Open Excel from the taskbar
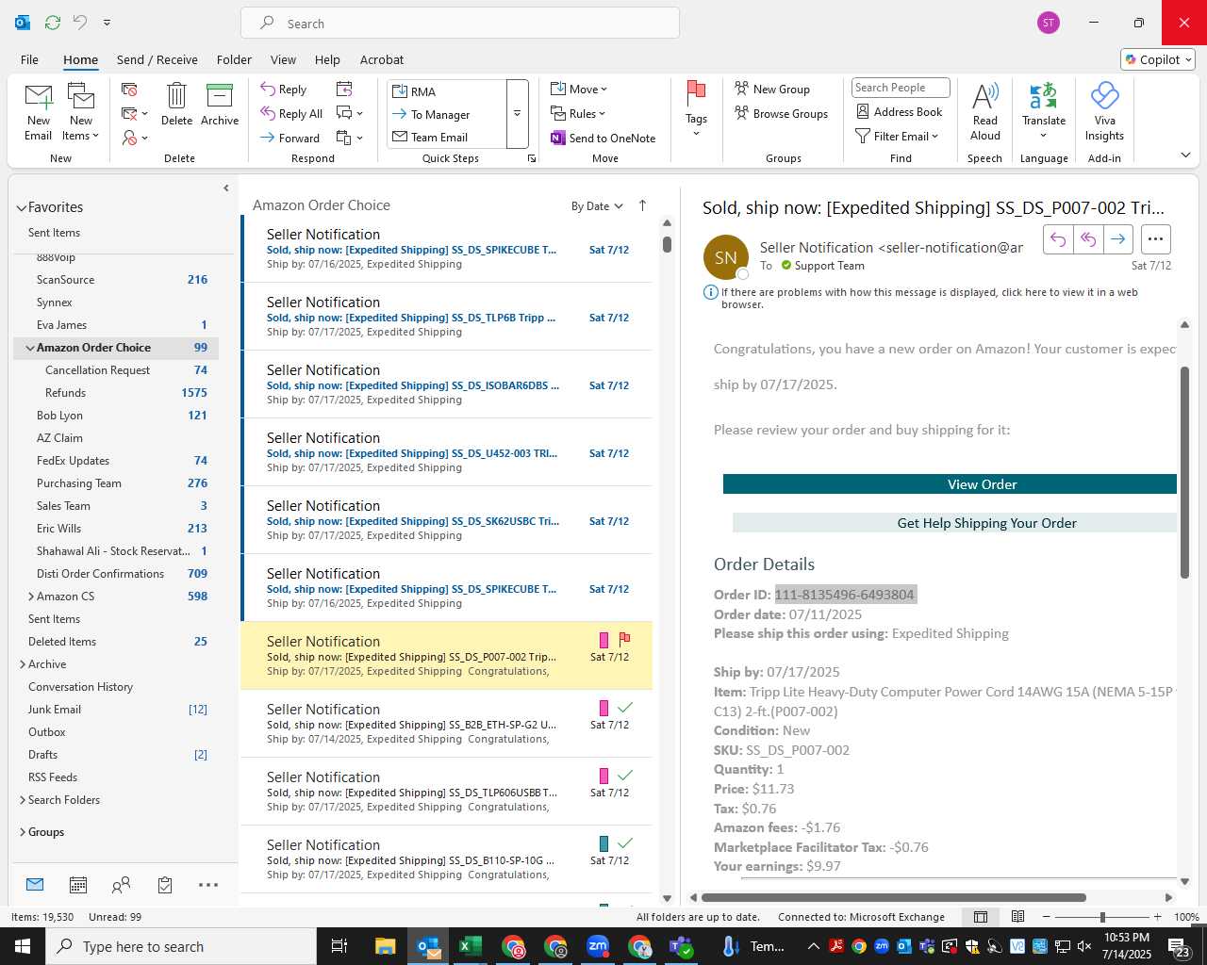 470,946
